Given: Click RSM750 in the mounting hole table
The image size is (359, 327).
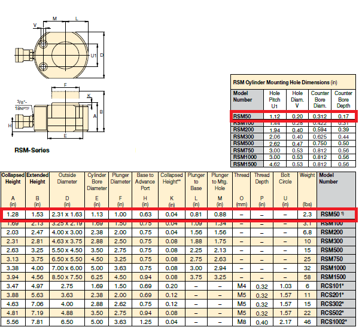Looking at the screenshot, I should (244, 150).
